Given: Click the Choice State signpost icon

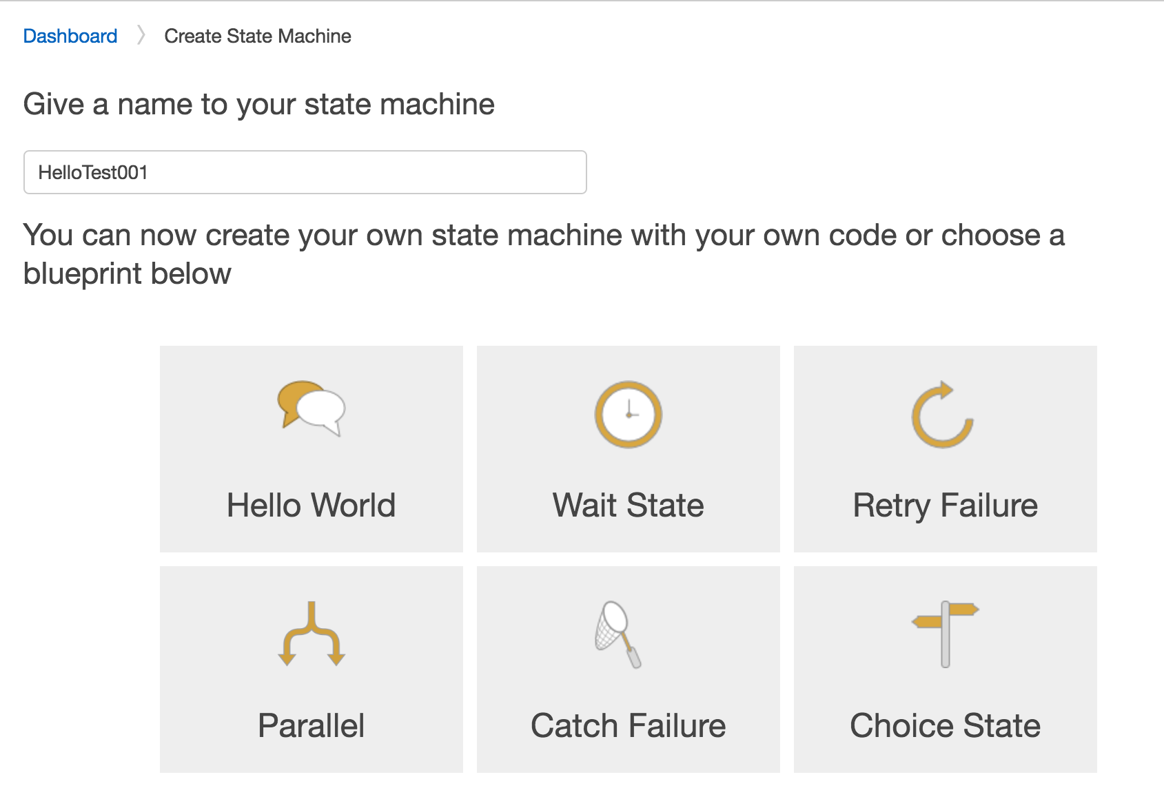Looking at the screenshot, I should tap(946, 634).
